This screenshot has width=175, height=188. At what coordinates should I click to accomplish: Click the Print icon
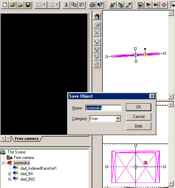coord(92,5)
